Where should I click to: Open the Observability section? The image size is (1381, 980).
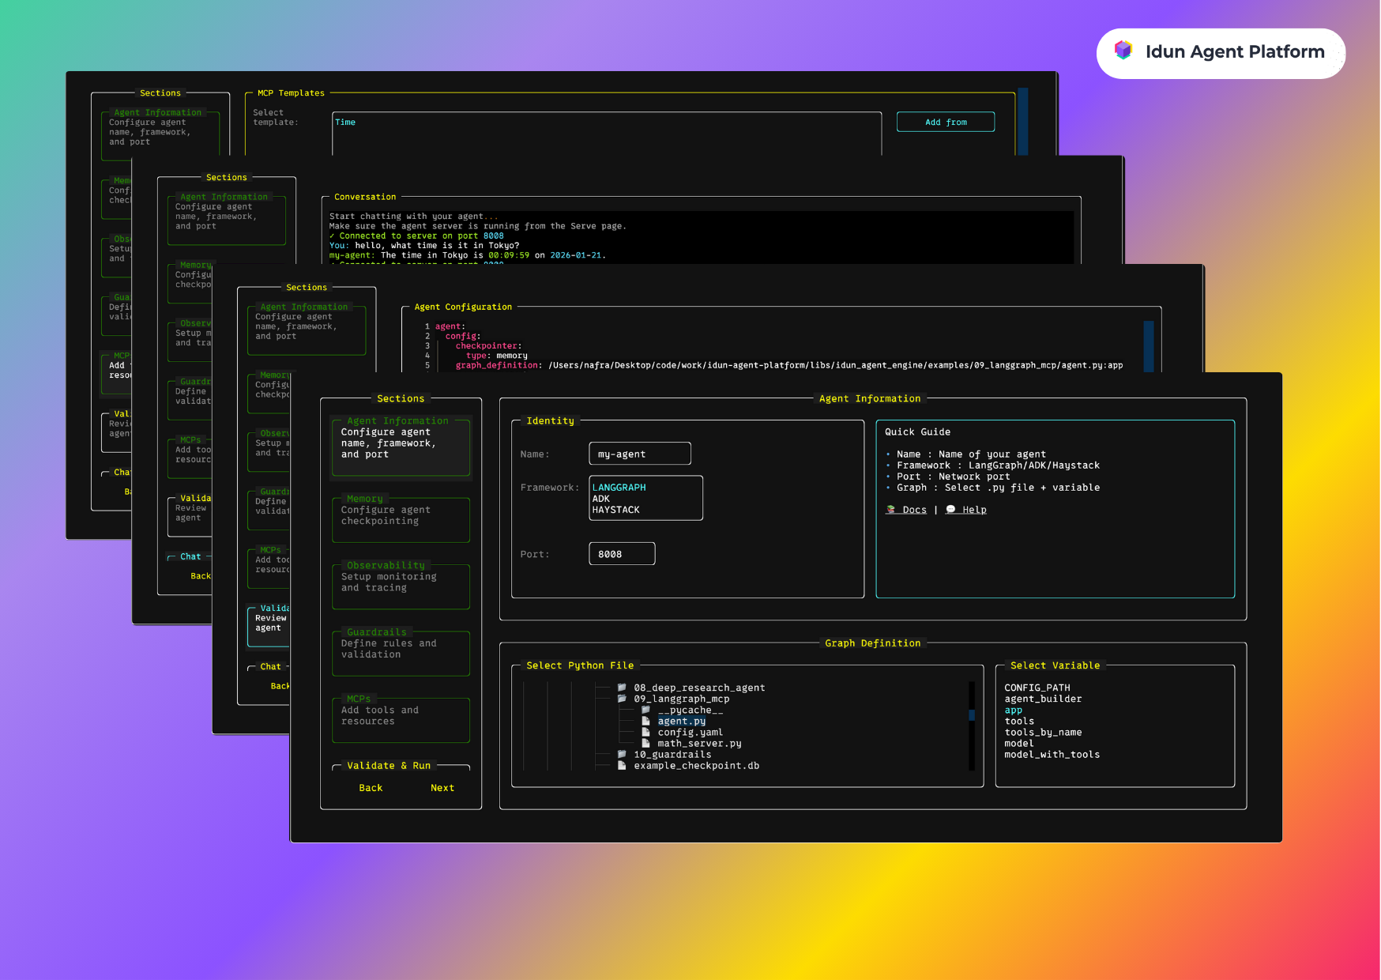[x=401, y=585]
